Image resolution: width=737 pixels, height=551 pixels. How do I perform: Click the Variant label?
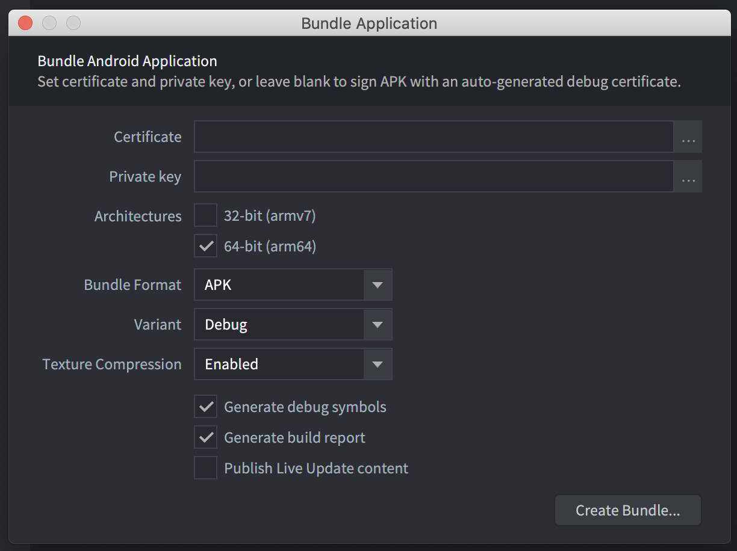pyautogui.click(x=158, y=325)
